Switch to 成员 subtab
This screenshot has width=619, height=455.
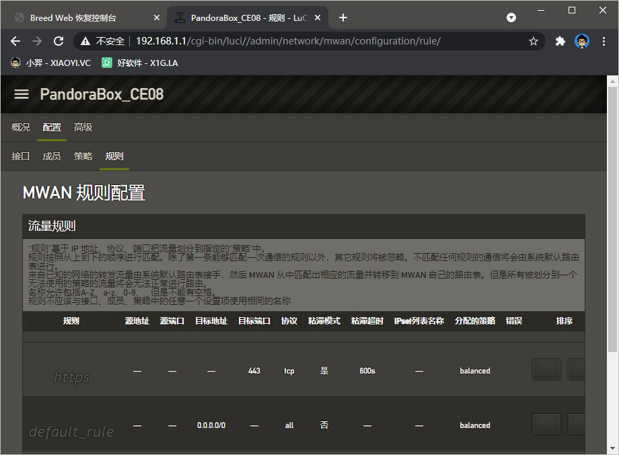coord(52,156)
